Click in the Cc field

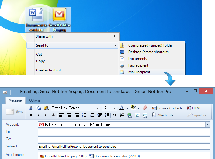pyautogui.click(x=124, y=139)
